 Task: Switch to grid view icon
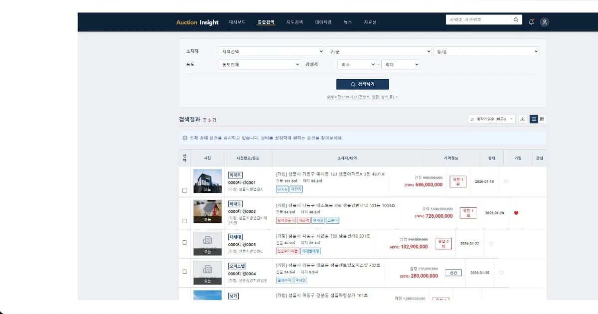click(x=542, y=119)
